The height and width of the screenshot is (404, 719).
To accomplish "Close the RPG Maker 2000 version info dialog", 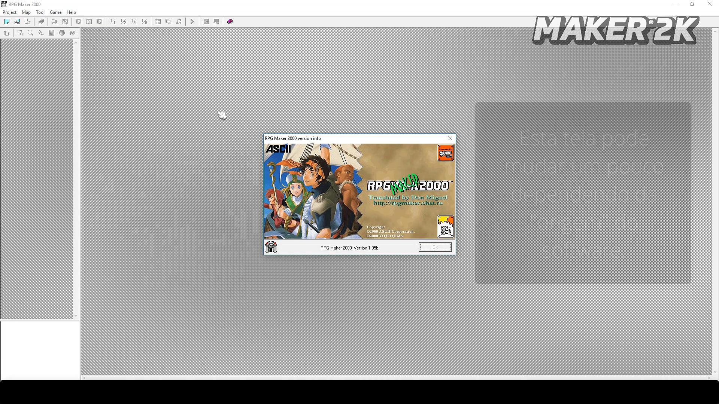I will click(450, 138).
